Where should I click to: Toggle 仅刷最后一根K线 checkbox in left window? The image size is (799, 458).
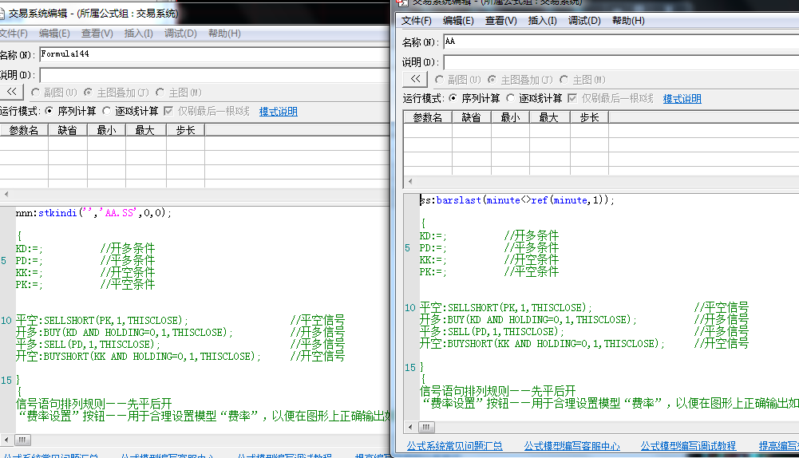[168, 111]
